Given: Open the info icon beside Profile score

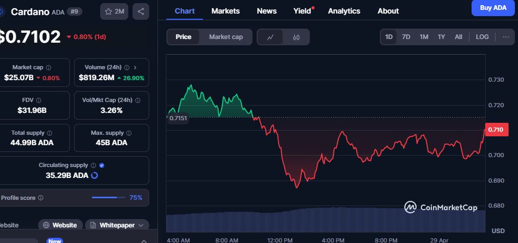Looking at the screenshot, I should click(41, 198).
